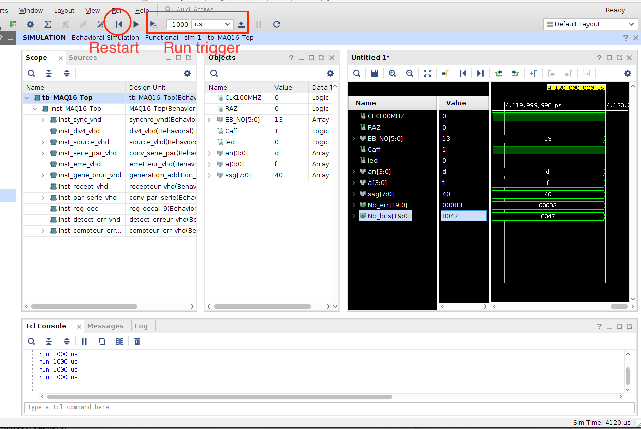The height and width of the screenshot is (429, 641).
Task: Open the Default Layout dropdown
Action: (x=591, y=24)
